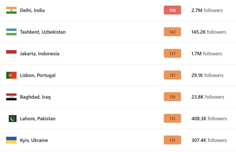The image size is (236, 152).
Task: Click the 137 badge for Jakarta
Action: coord(172,54)
